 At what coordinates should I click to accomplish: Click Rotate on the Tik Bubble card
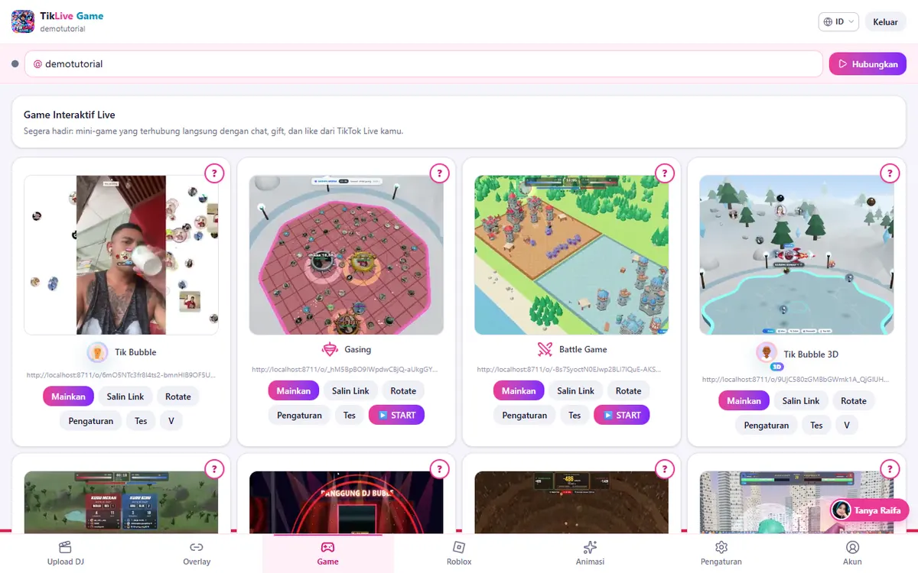[178, 397]
